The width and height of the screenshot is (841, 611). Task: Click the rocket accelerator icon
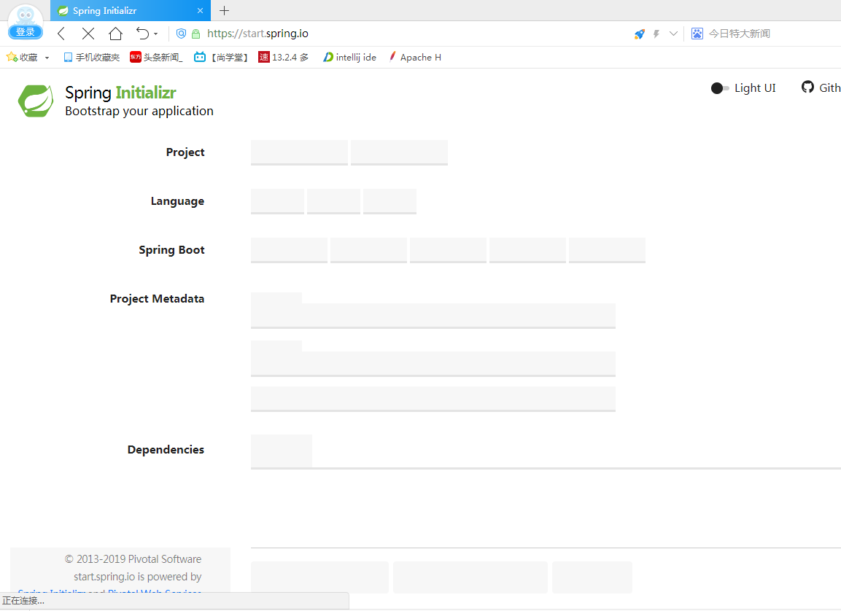pos(640,34)
